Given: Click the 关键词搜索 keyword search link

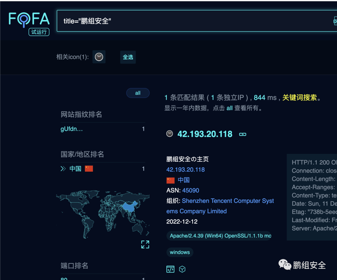Looking at the screenshot, I should point(299,97).
